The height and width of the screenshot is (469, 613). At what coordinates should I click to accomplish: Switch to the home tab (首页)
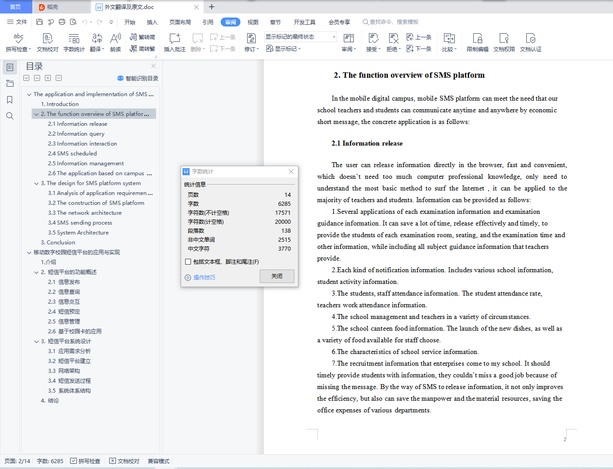coord(16,7)
